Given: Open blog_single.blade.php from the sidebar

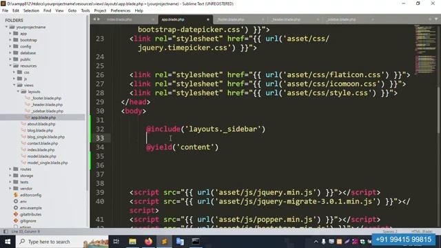Looking at the screenshot, I should 46,137.
